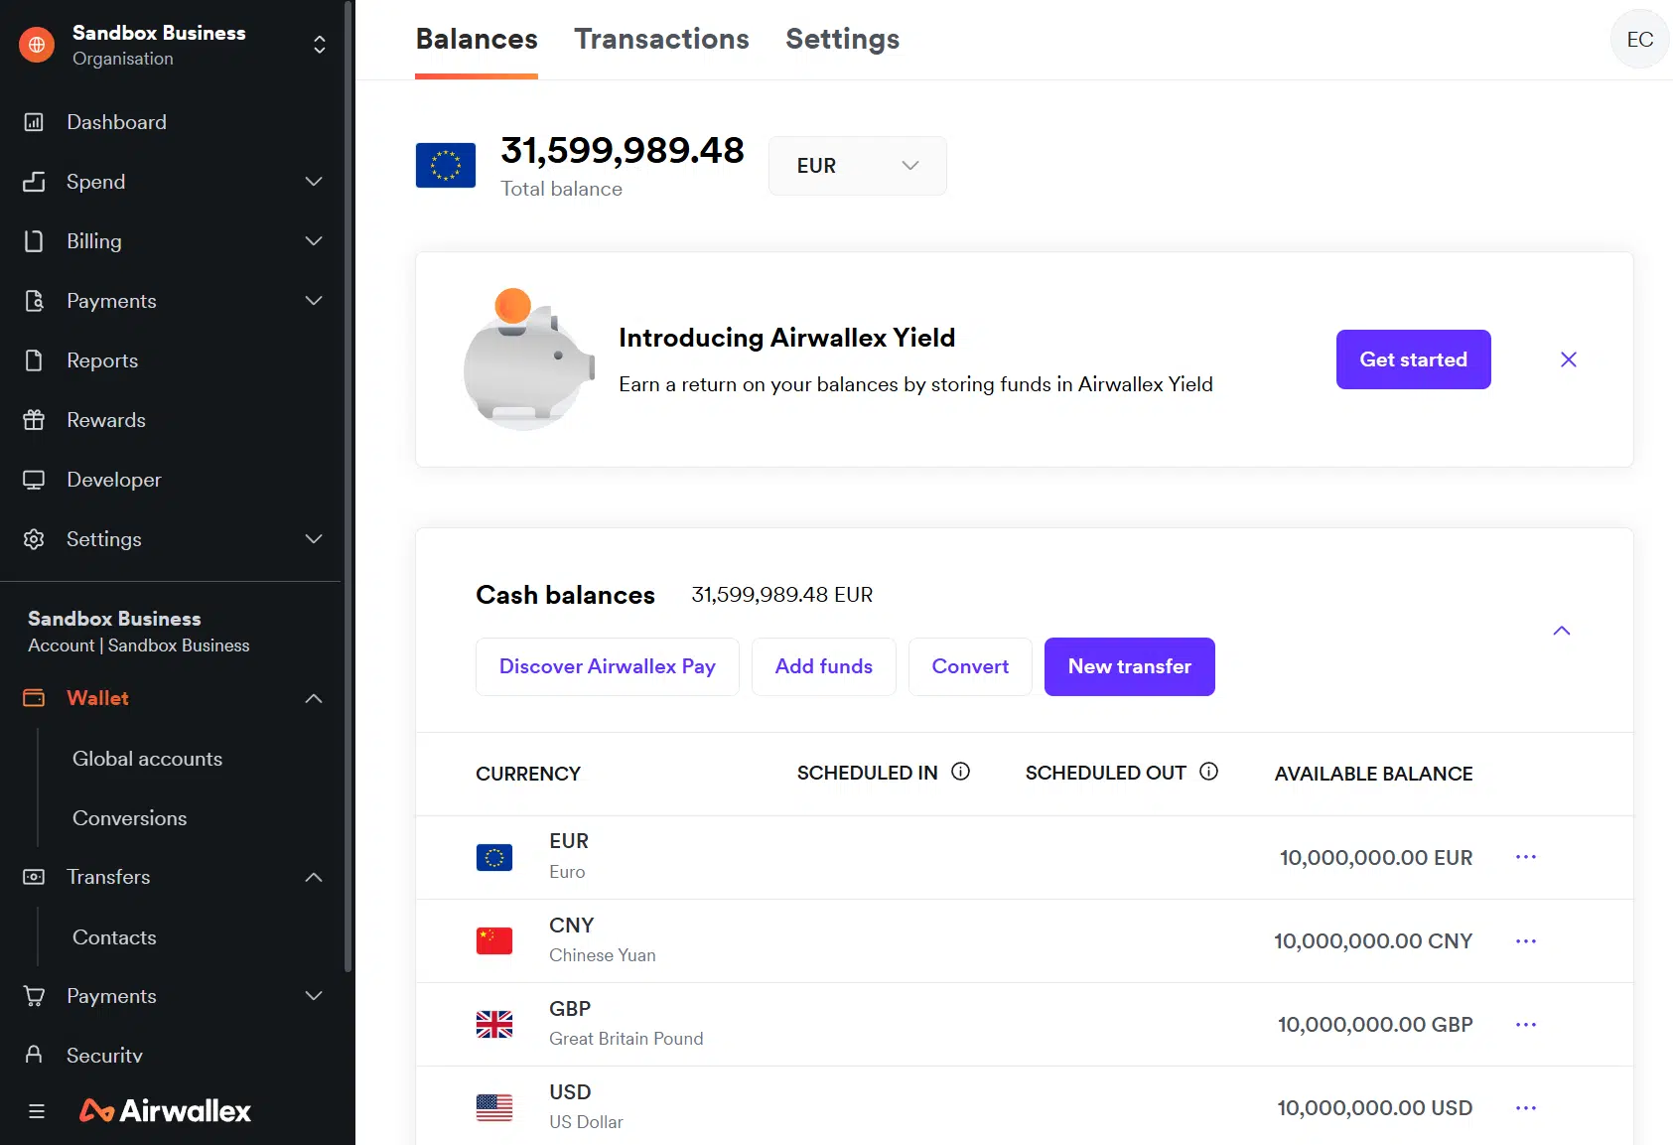Collapse the Cash balances section
The width and height of the screenshot is (1673, 1145).
[x=1562, y=631]
